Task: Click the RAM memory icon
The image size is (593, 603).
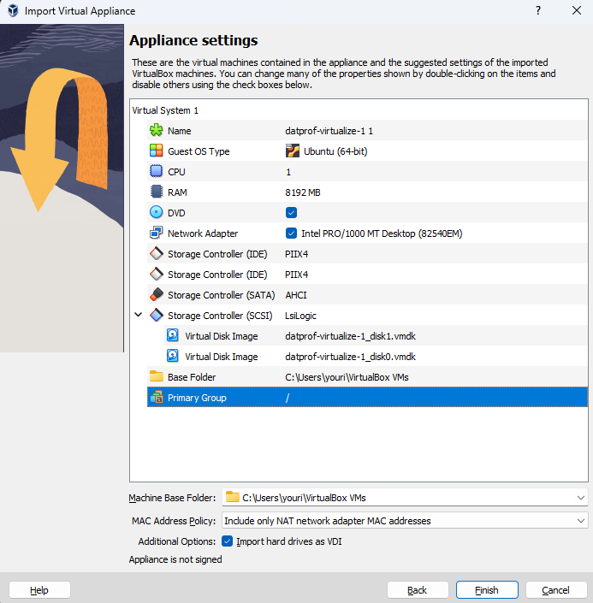Action: (x=156, y=192)
